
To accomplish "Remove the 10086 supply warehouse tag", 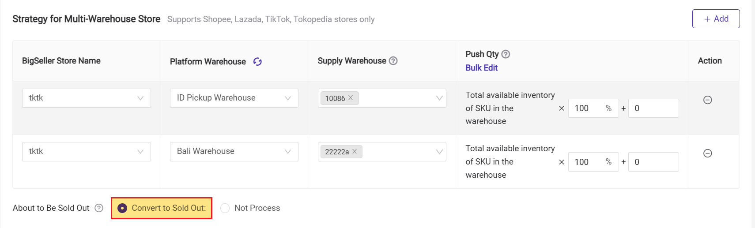I will coord(351,98).
